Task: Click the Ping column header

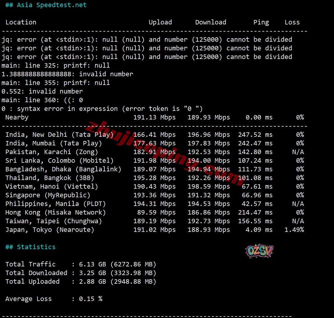Action: pos(261,22)
